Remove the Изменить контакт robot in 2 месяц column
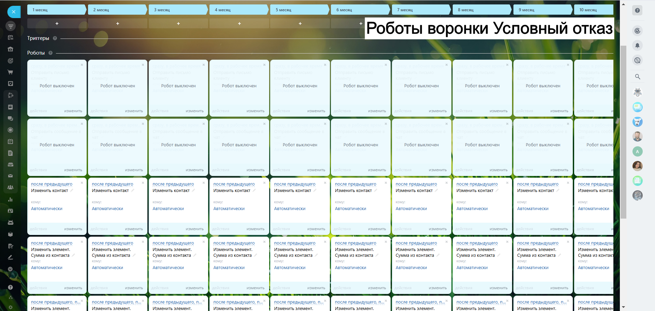Viewport: 655px width, 311px height. 143,183
